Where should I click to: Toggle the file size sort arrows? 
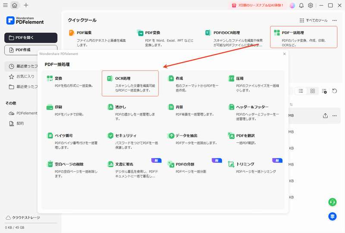tap(291, 104)
